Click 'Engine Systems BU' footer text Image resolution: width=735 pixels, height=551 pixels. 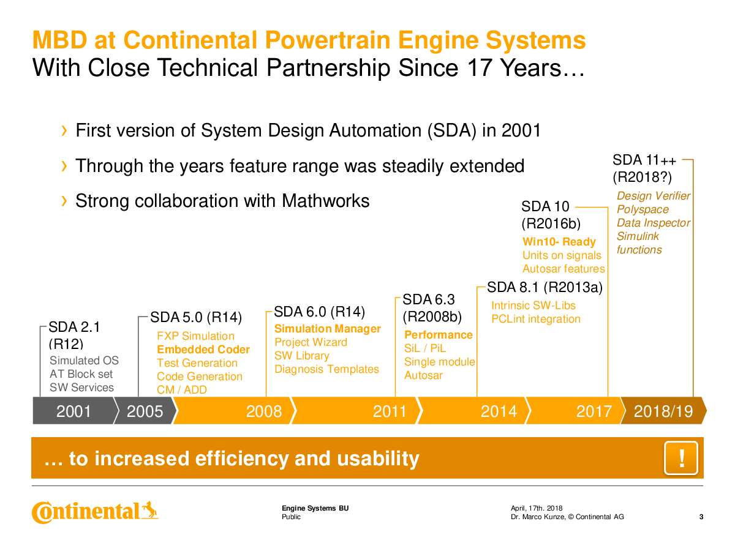pyautogui.click(x=315, y=508)
